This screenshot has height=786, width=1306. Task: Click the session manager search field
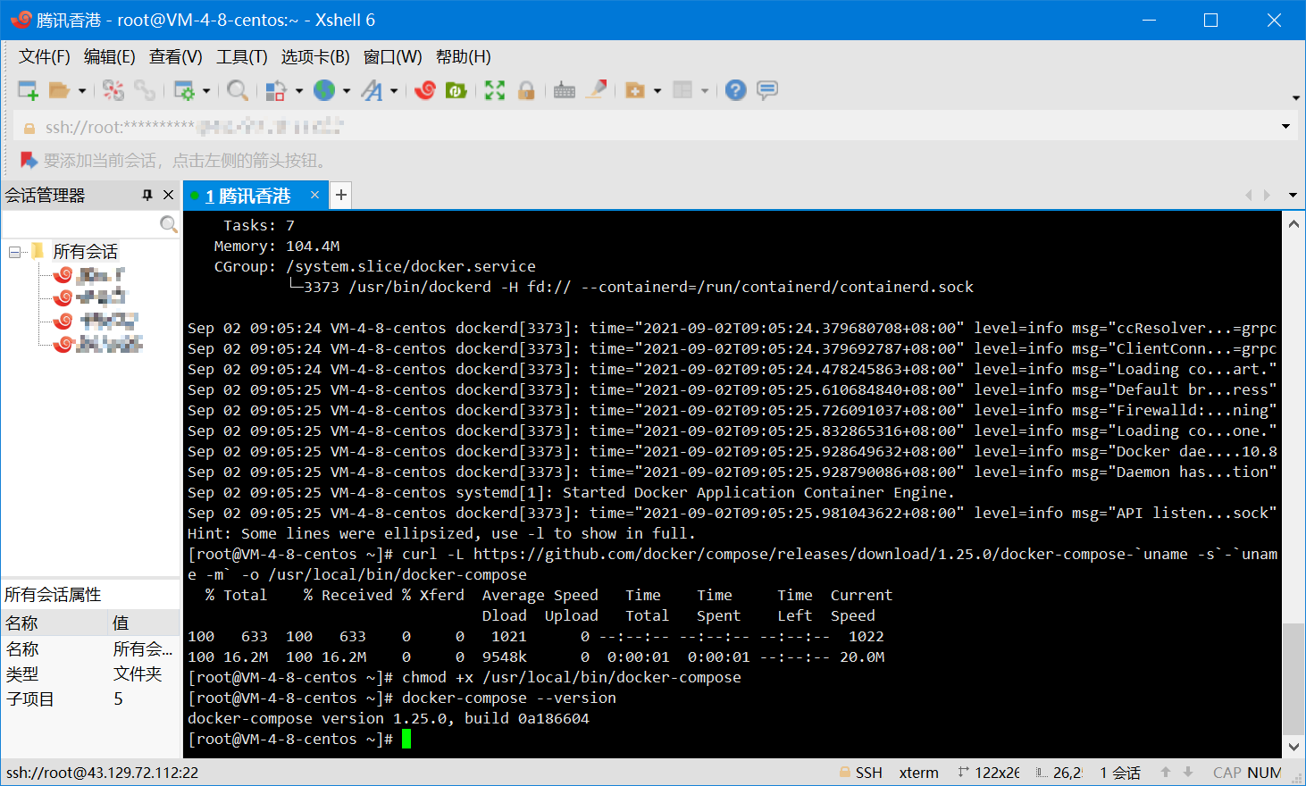pos(80,224)
